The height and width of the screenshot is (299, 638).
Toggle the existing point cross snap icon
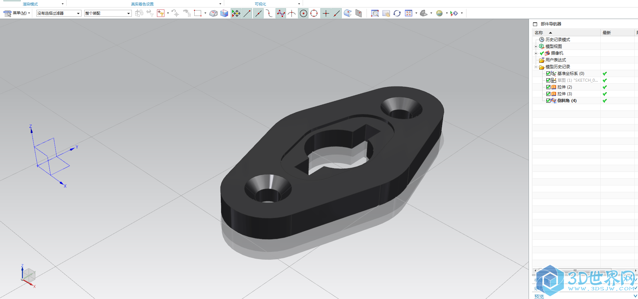[325, 13]
